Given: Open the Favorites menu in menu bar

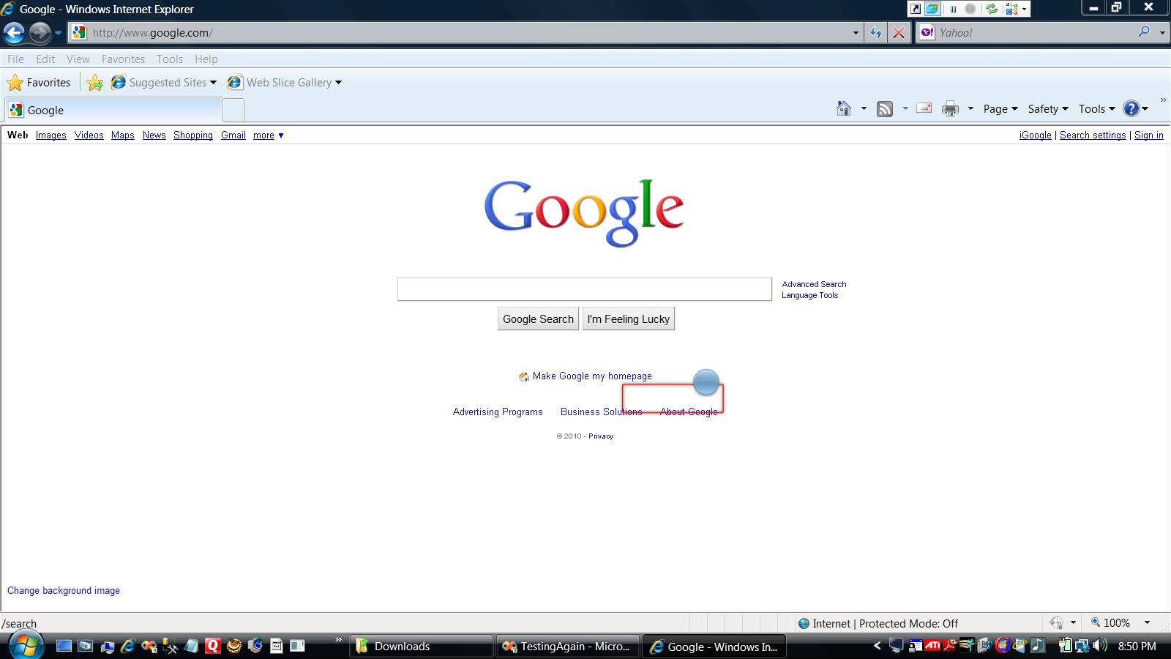Looking at the screenshot, I should point(123,59).
